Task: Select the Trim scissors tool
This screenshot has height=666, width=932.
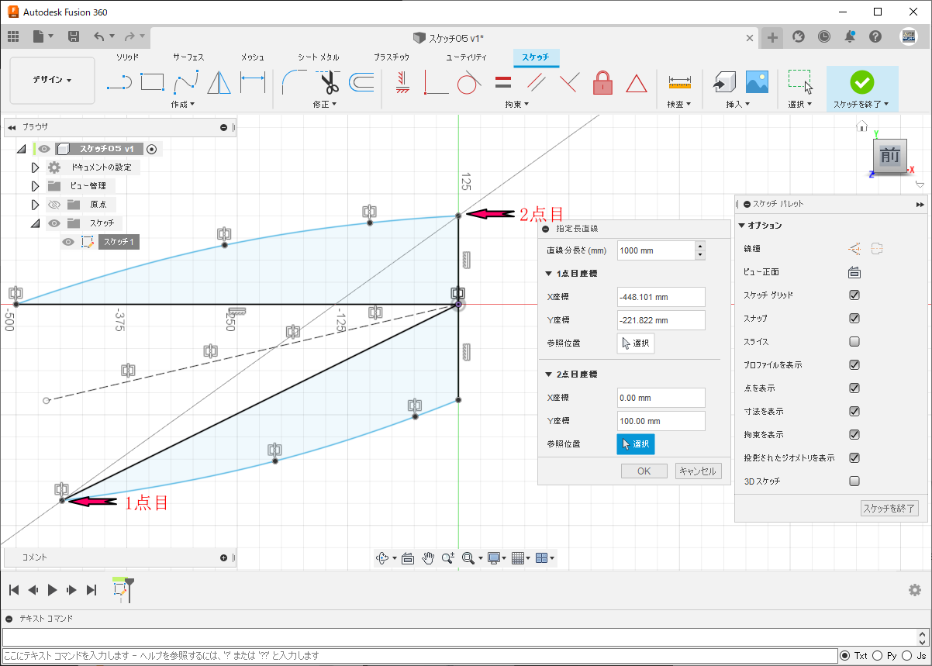Action: pos(328,82)
